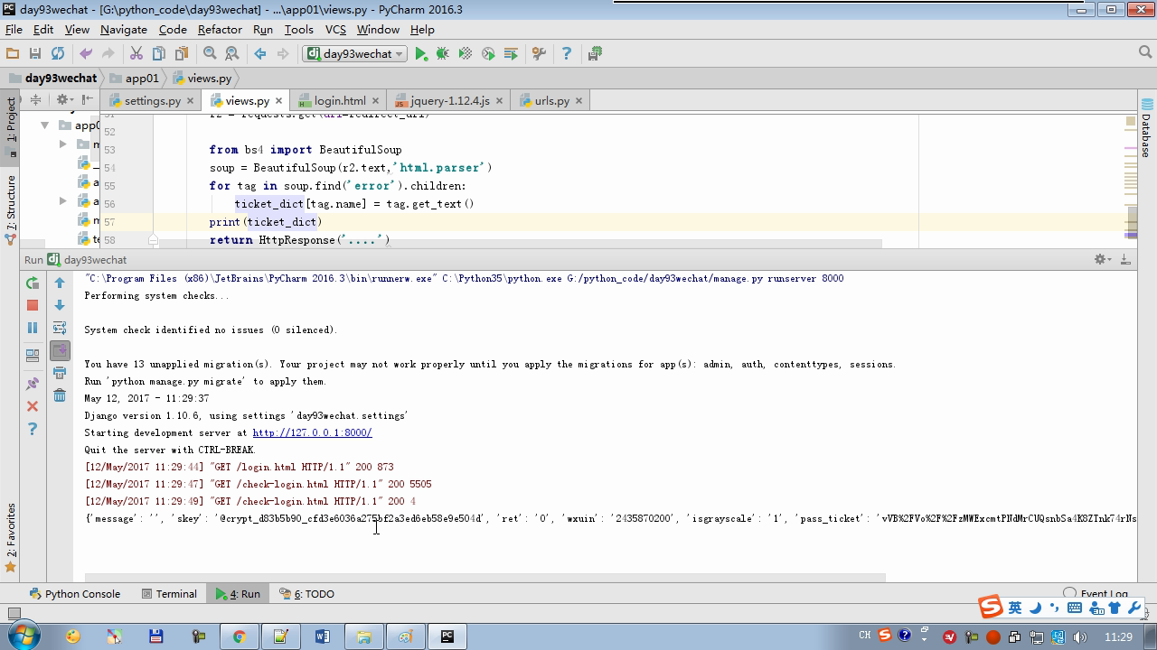The width and height of the screenshot is (1157, 650).
Task: Clear all Run console output (trash icon)
Action: (60, 395)
